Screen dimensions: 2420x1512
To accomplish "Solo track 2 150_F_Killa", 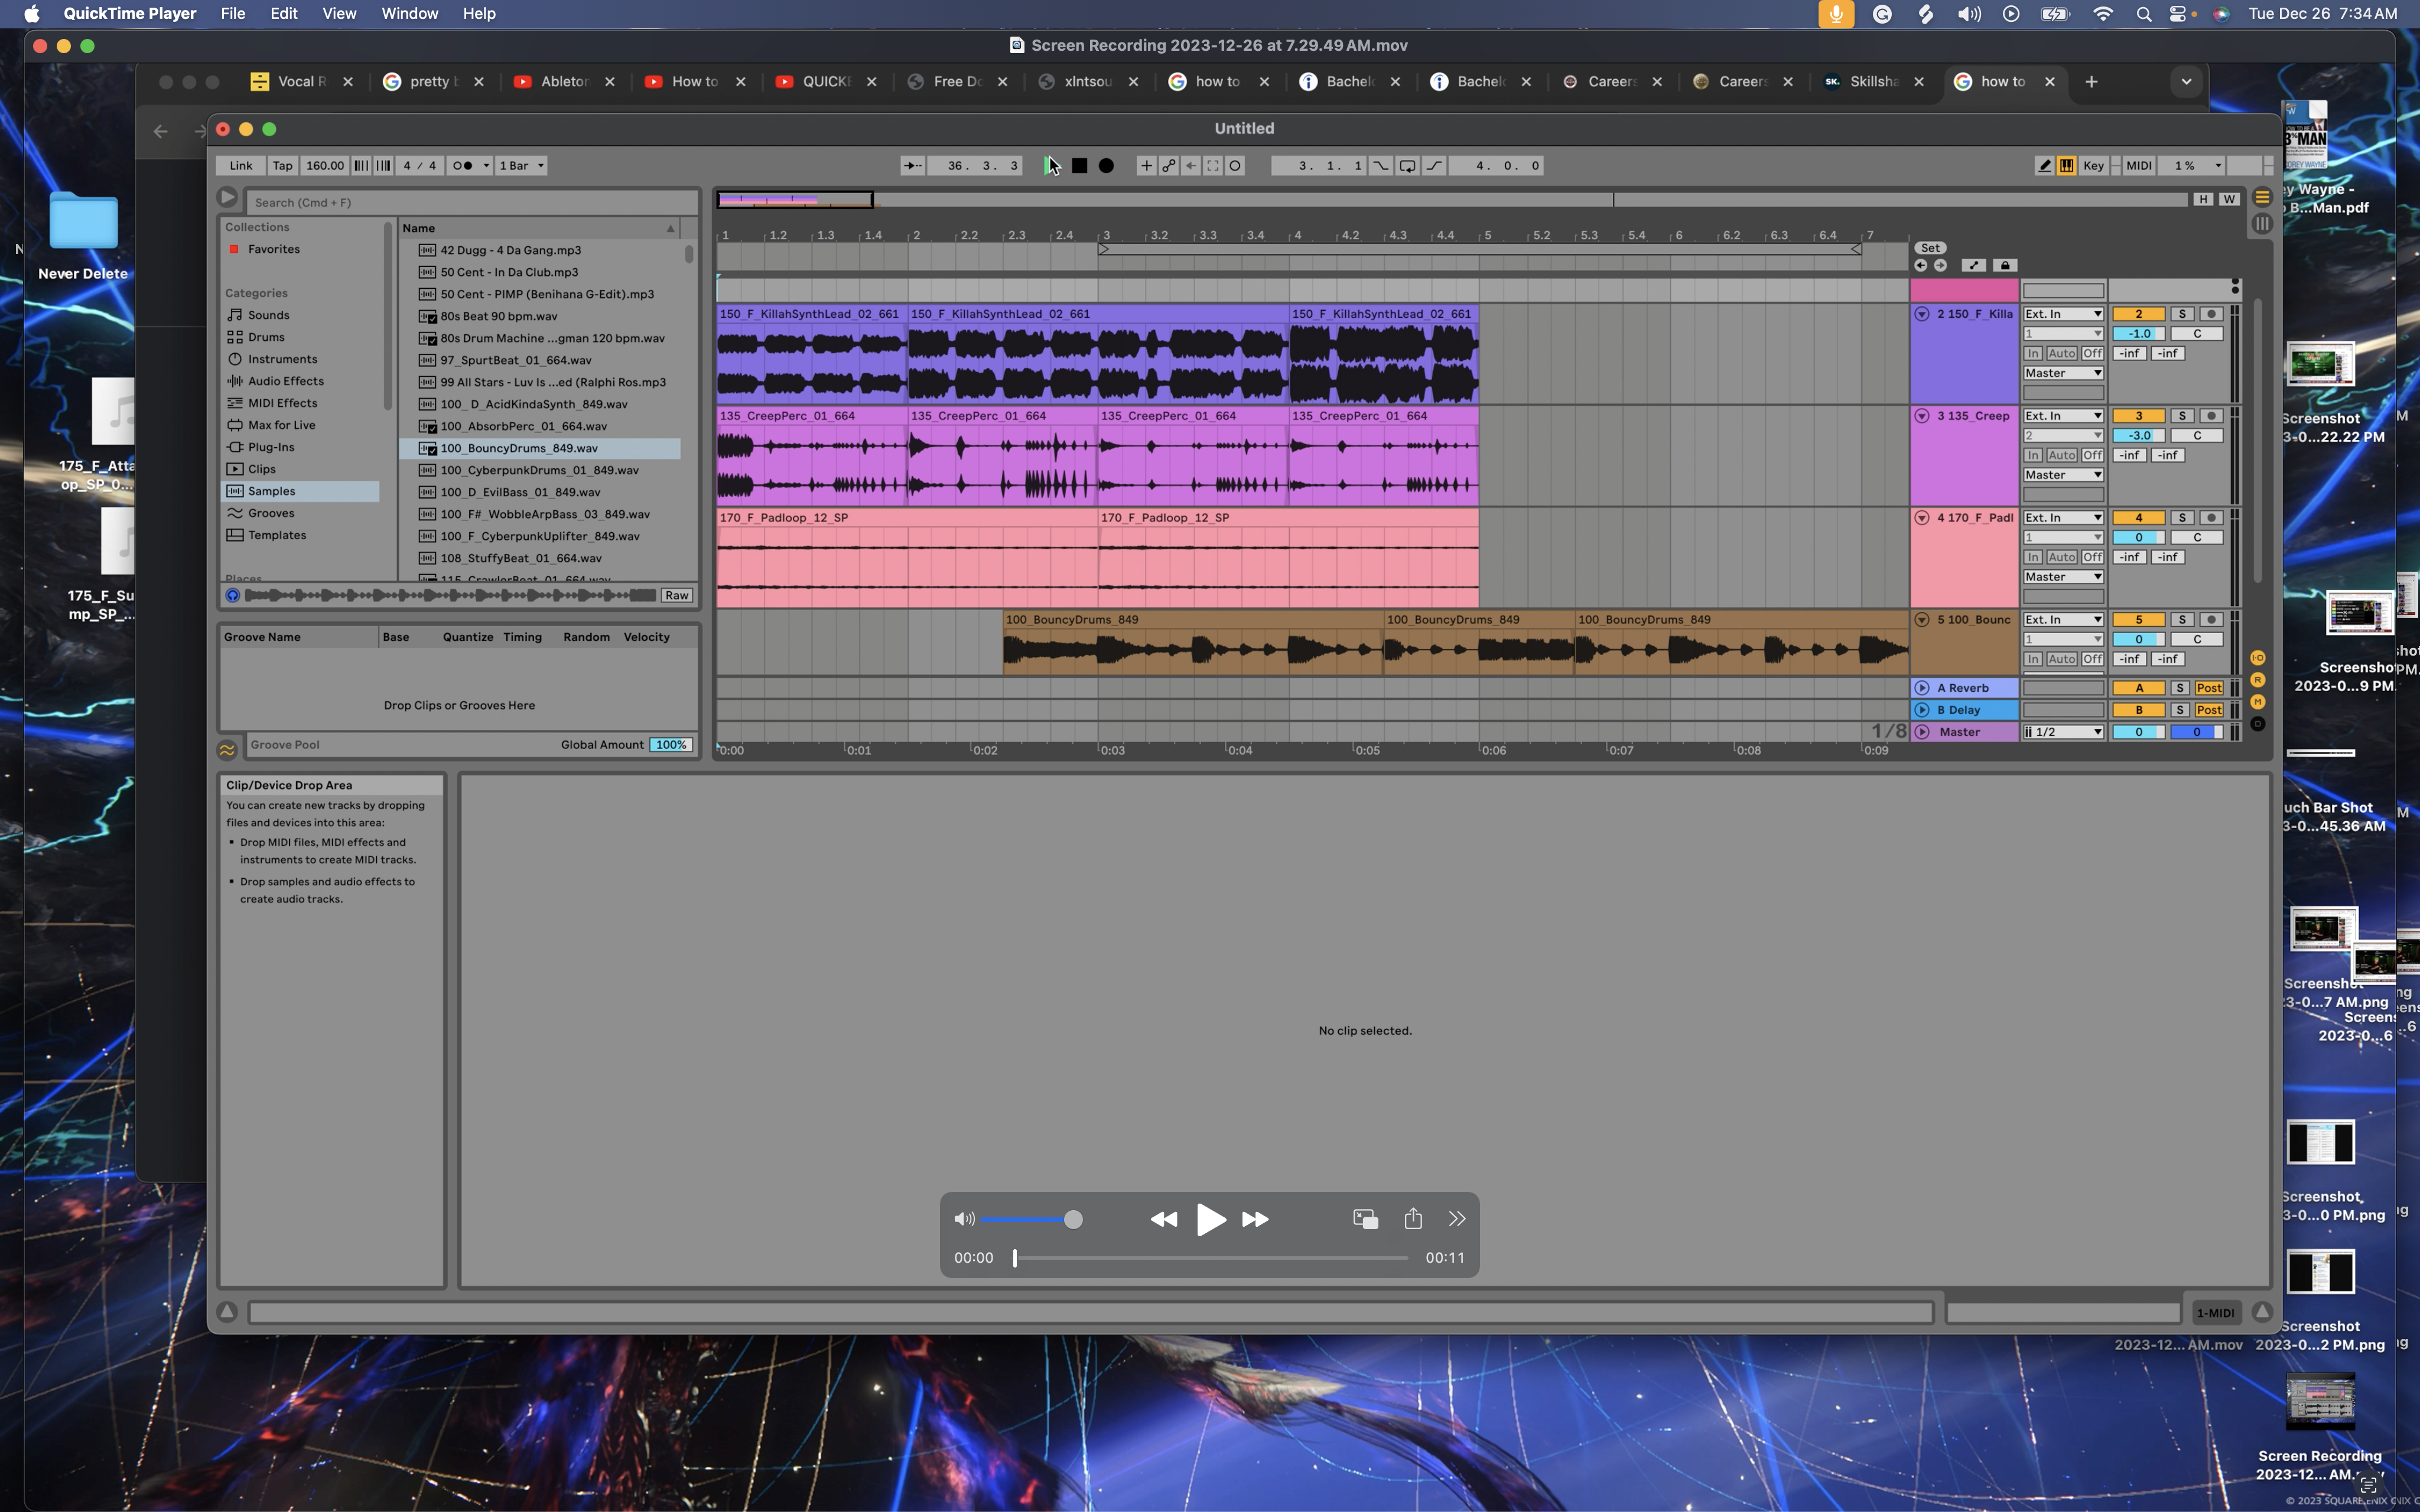I will (2182, 314).
